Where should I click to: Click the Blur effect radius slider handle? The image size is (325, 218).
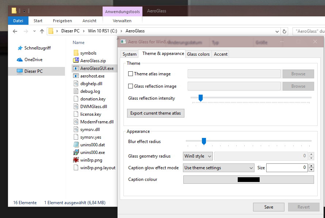204,141
